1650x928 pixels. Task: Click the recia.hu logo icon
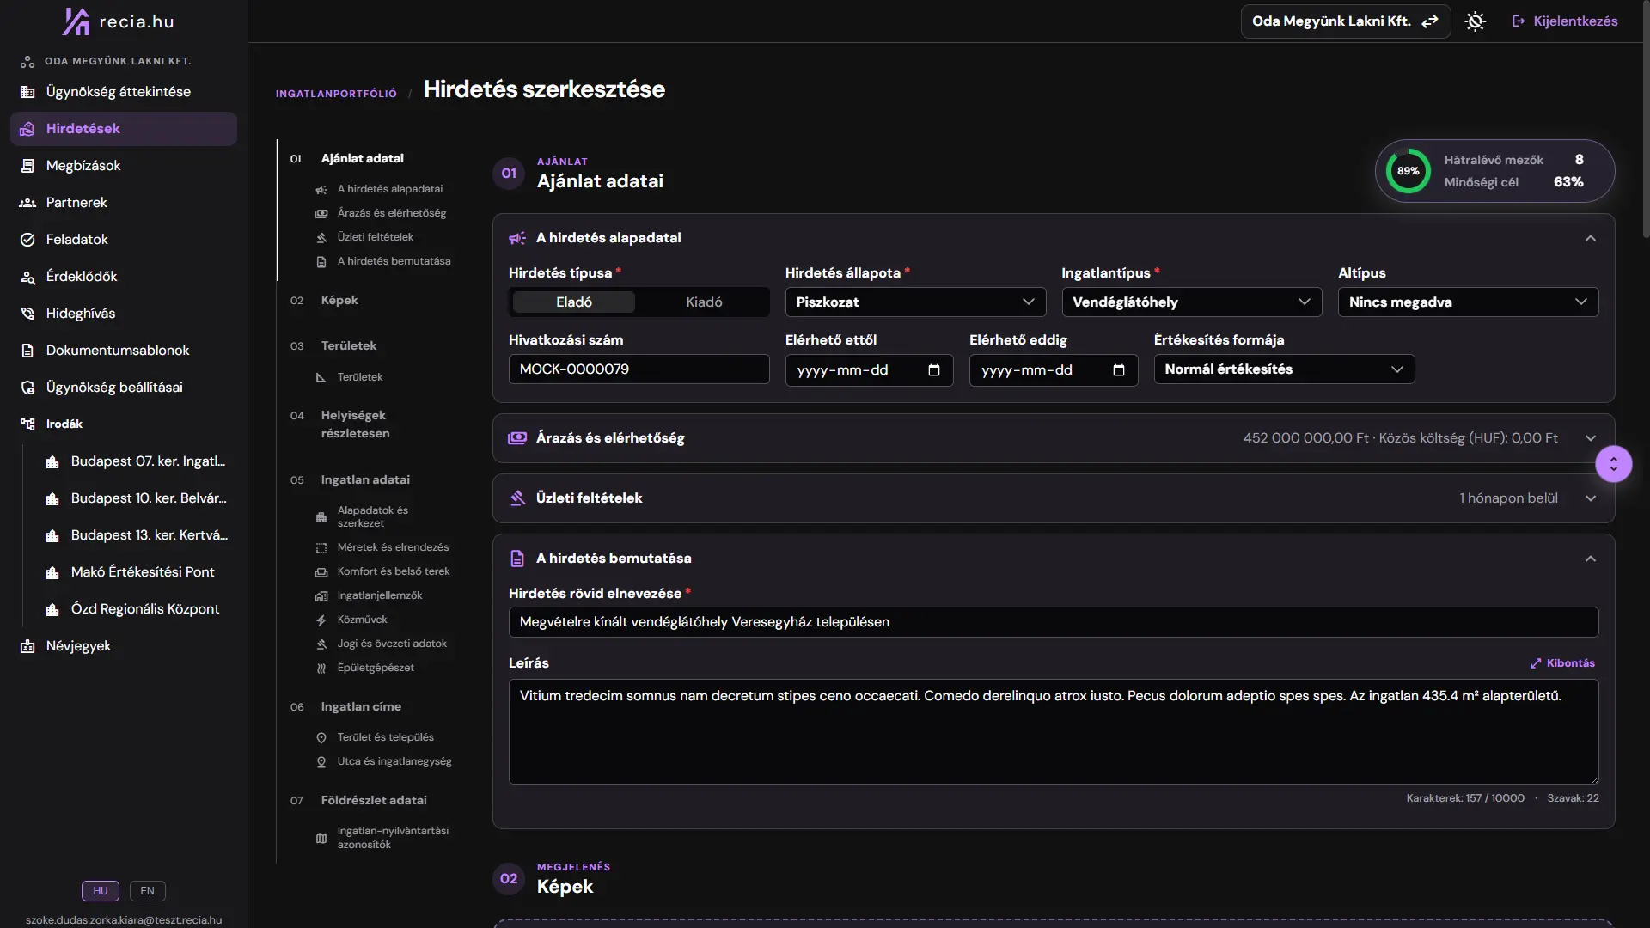click(76, 21)
